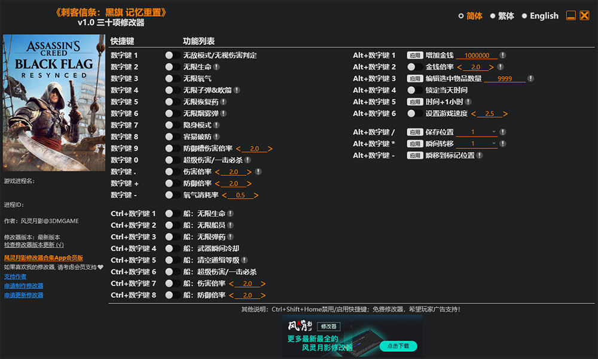Click 检查修改器版本更新 checkbox link

pyautogui.click(x=34, y=245)
